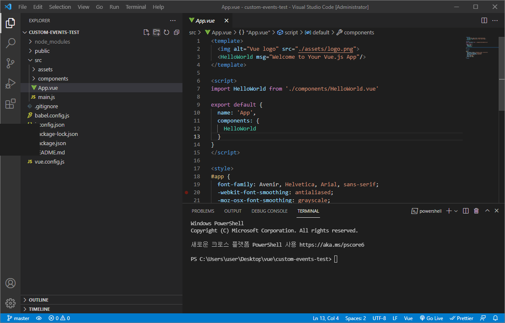Viewport: 505px width, 323px height.
Task: Switch to the DEBUG CONSOLE tab
Action: coord(270,211)
